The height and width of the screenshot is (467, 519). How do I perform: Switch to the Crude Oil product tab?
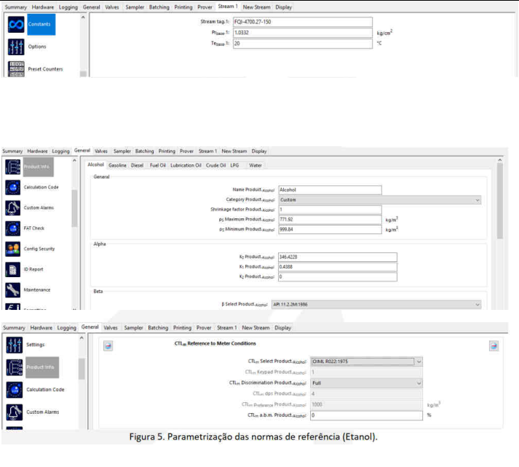tap(215, 165)
